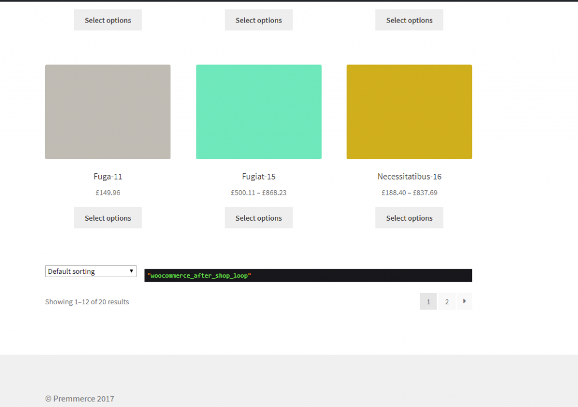Click the Showing 1–12 of 20 results text
This screenshot has width=578, height=407.
[87, 301]
